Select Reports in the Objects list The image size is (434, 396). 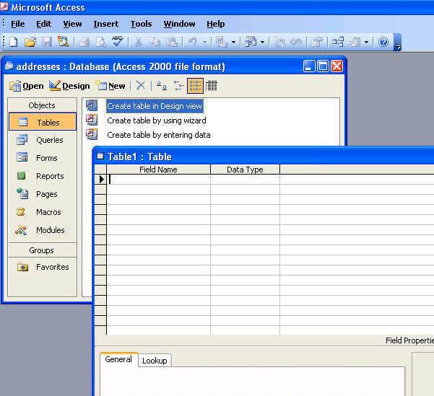[42, 176]
